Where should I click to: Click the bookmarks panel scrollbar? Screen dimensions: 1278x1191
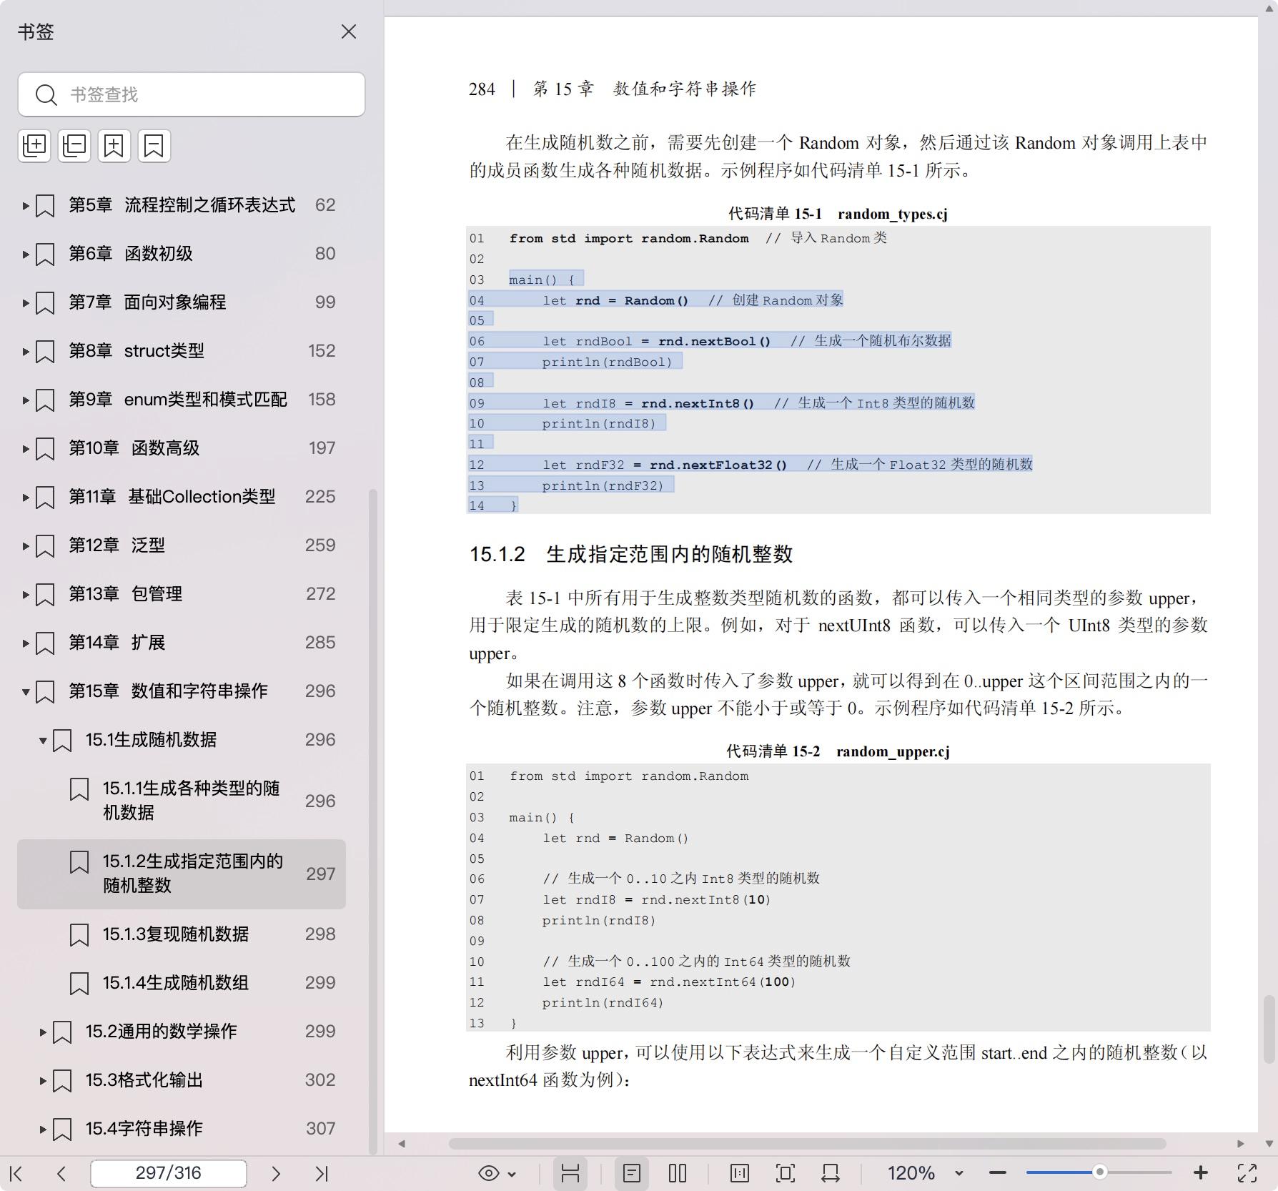372,821
